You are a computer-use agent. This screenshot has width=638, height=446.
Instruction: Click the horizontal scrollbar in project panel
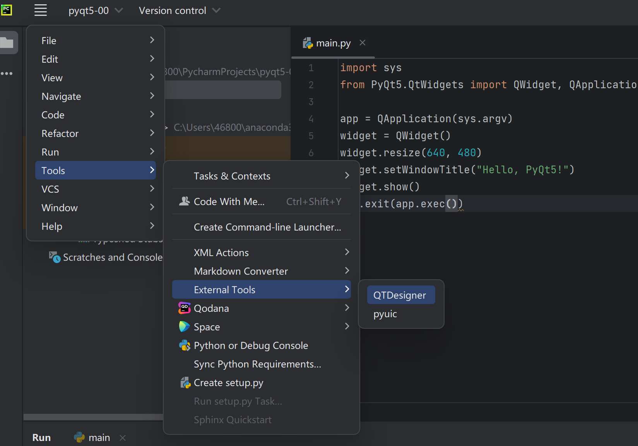click(x=93, y=417)
